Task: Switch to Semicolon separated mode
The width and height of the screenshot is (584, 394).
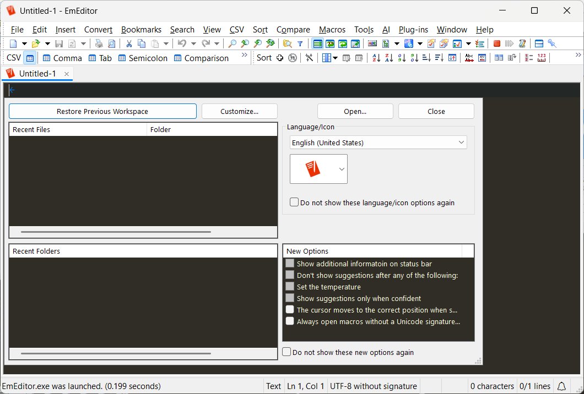Action: pyautogui.click(x=143, y=58)
